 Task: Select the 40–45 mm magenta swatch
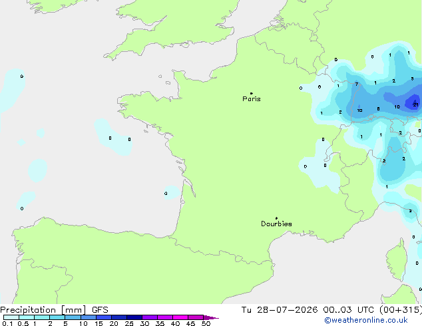180,317
